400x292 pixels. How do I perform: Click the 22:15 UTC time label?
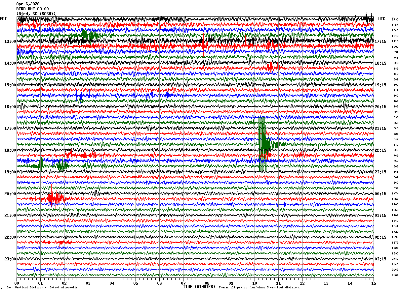(x=380, y=150)
